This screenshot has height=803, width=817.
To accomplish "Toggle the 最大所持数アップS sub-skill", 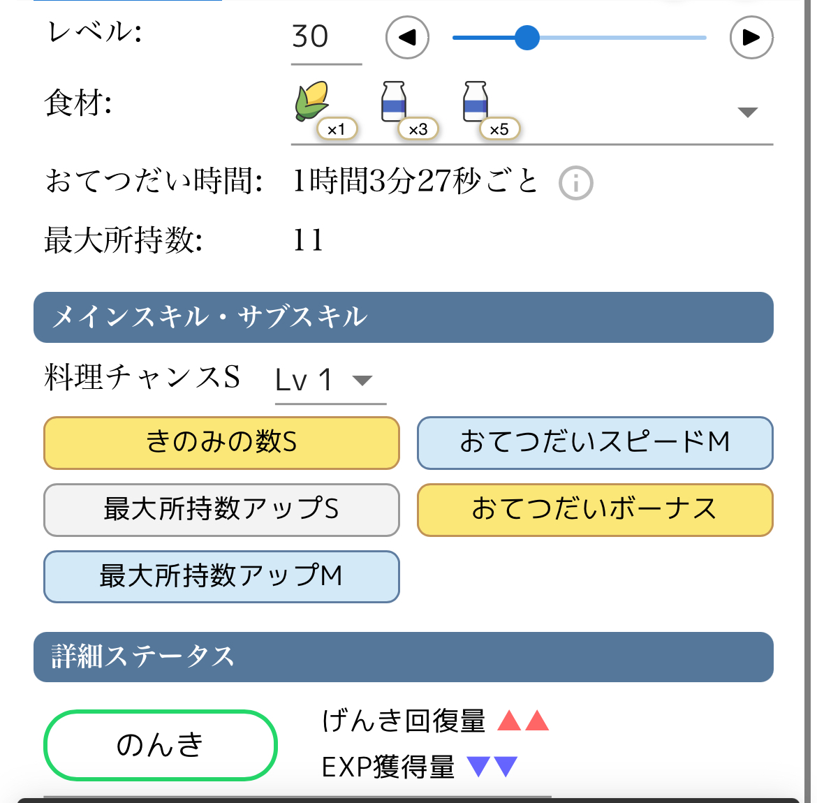I will [221, 510].
